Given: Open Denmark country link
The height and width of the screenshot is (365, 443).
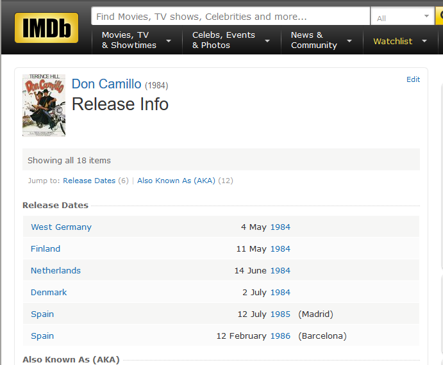Looking at the screenshot, I should (49, 292).
